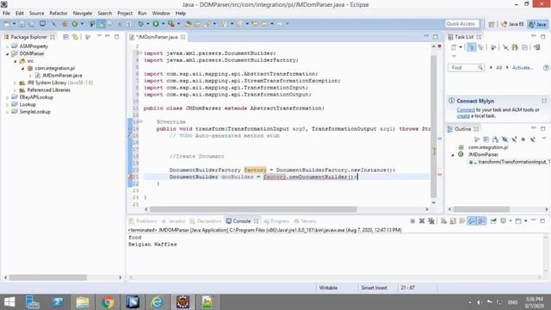This screenshot has width=551, height=310.
Task: Open the Source menu
Action: click(36, 14)
